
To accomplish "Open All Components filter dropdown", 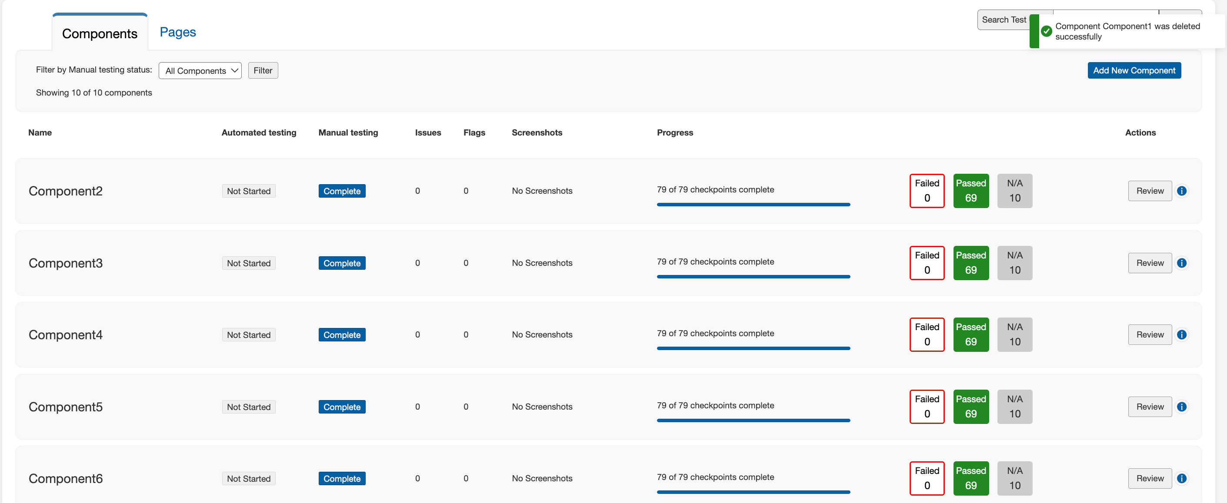I will tap(200, 70).
